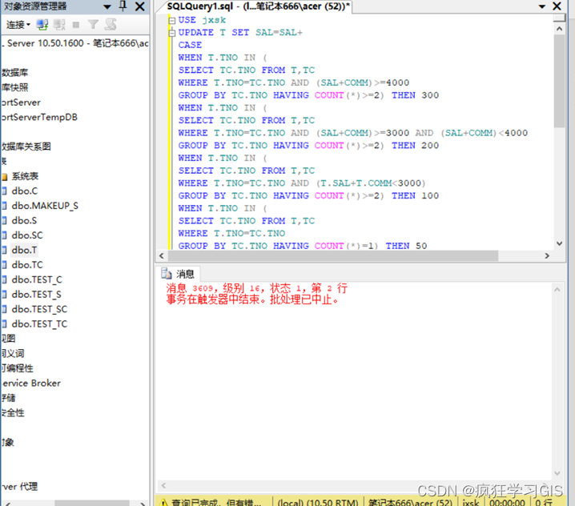Close the Object Explorer panel
Viewport: 575px width, 506px height.
[139, 6]
